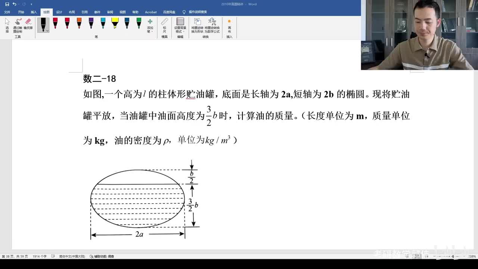The image size is (478, 269).
Task: Pick the purple pen
Action: pos(91,23)
